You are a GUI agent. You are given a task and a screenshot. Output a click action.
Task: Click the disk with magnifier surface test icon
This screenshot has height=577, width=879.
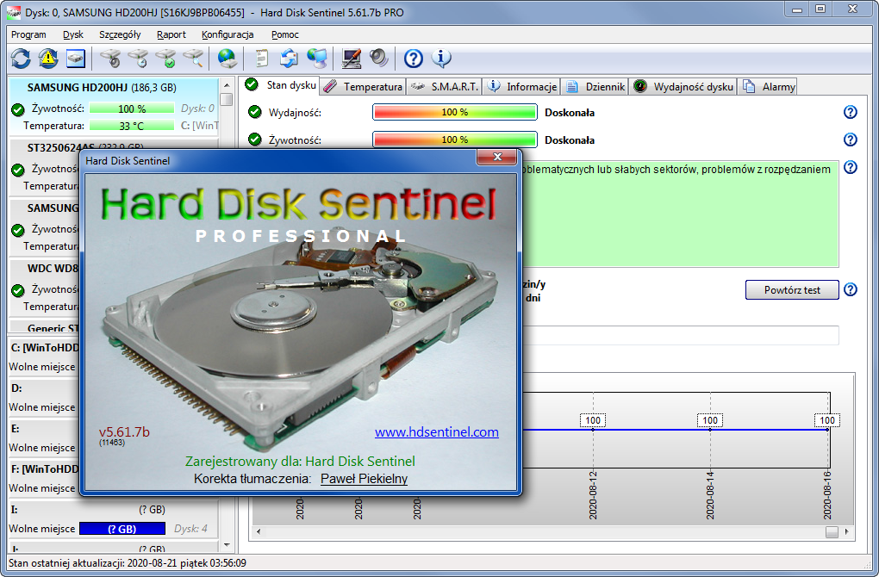pyautogui.click(x=193, y=59)
